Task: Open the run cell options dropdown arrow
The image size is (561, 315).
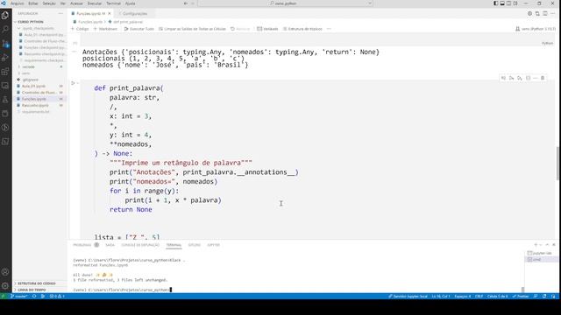Action: [x=78, y=83]
